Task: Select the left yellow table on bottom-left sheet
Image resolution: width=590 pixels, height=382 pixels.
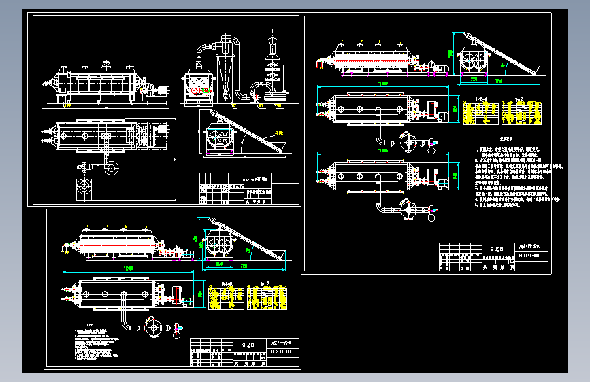Action: [226, 298]
